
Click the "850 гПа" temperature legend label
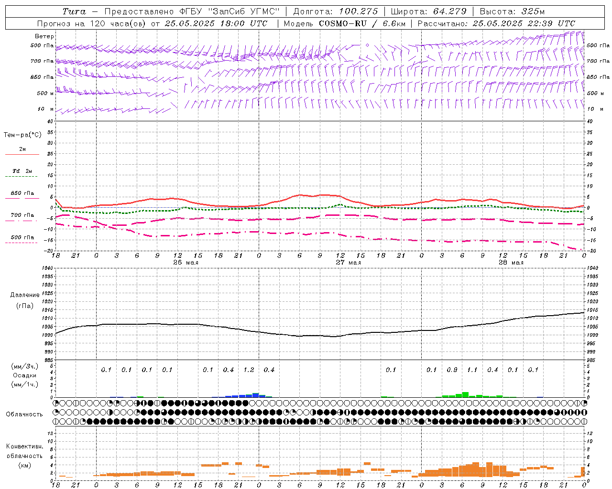point(22,193)
